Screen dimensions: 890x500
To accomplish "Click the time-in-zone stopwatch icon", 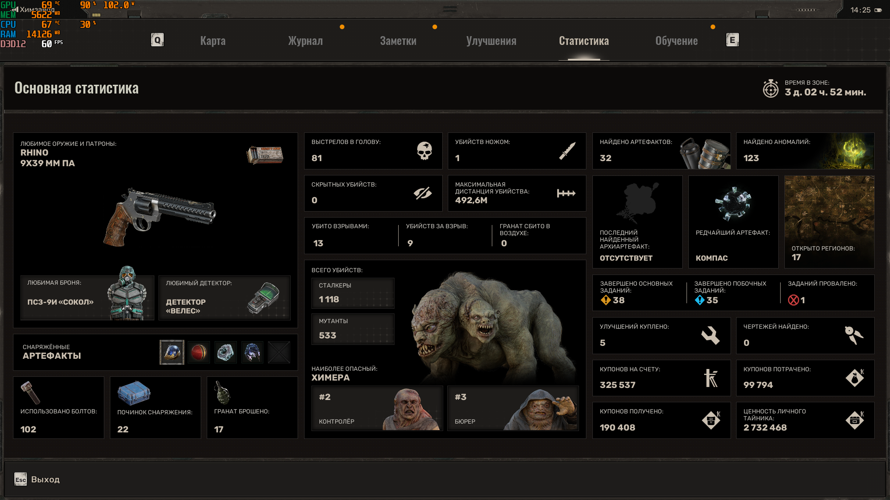I will (770, 88).
